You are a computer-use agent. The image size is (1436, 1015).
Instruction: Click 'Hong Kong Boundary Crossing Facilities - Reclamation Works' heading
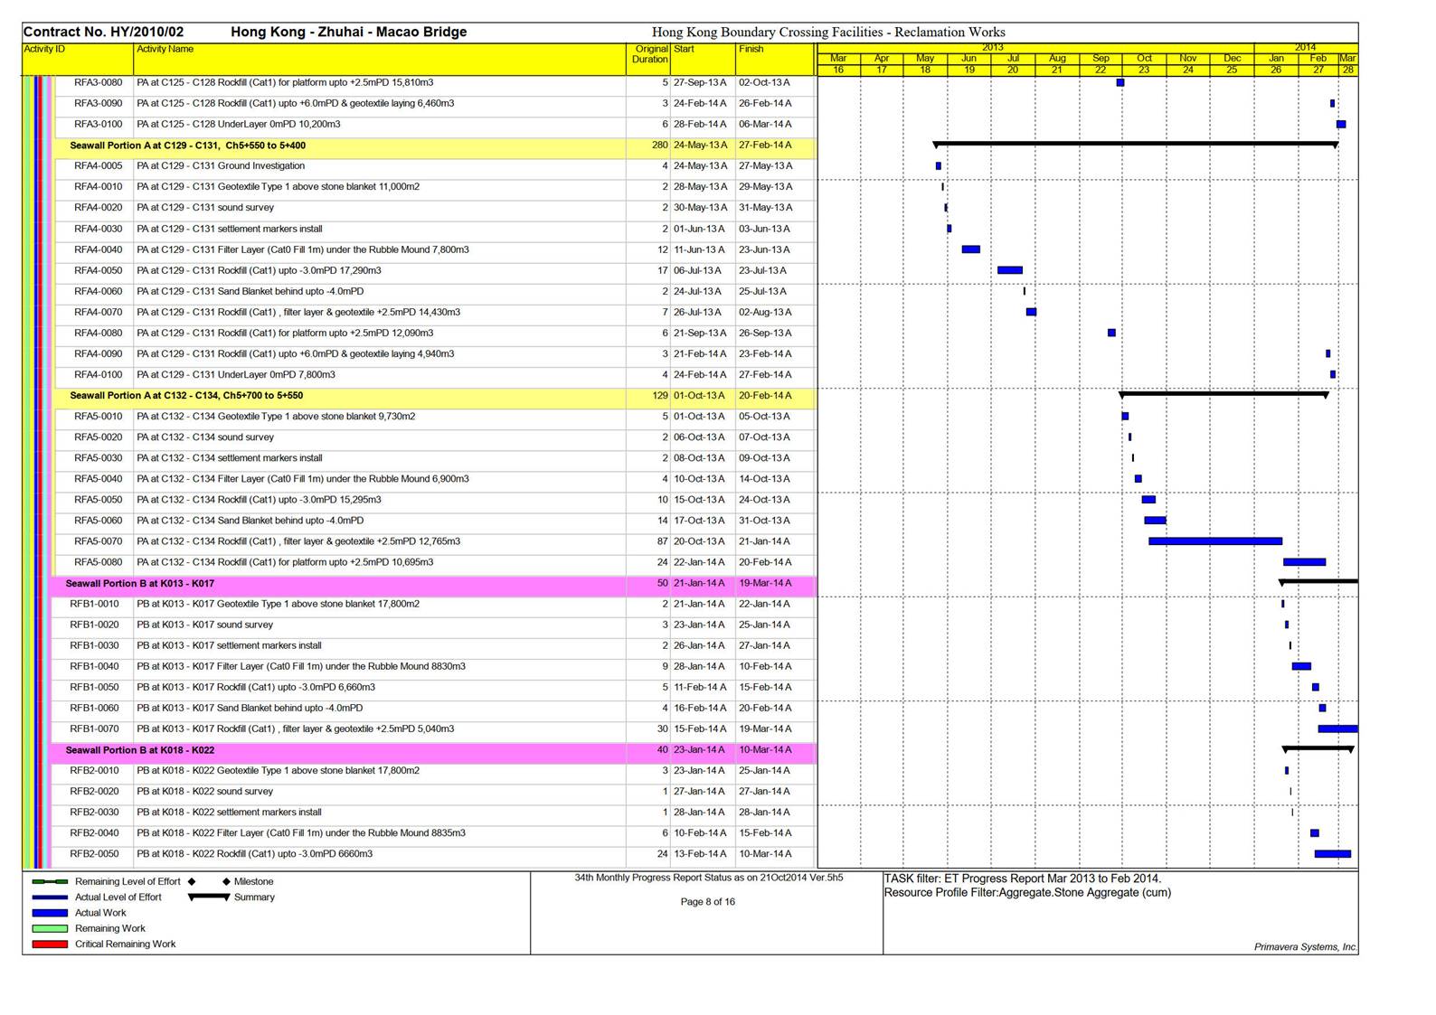[828, 32]
